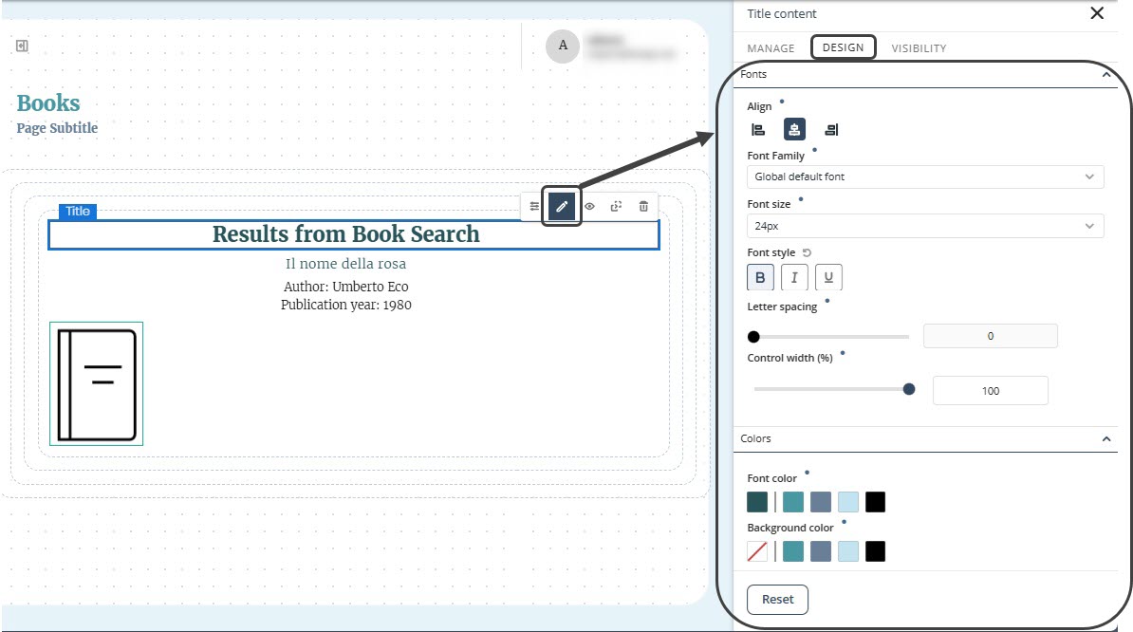Open the Font Family dropdown
The width and height of the screenshot is (1133, 632).
click(925, 177)
